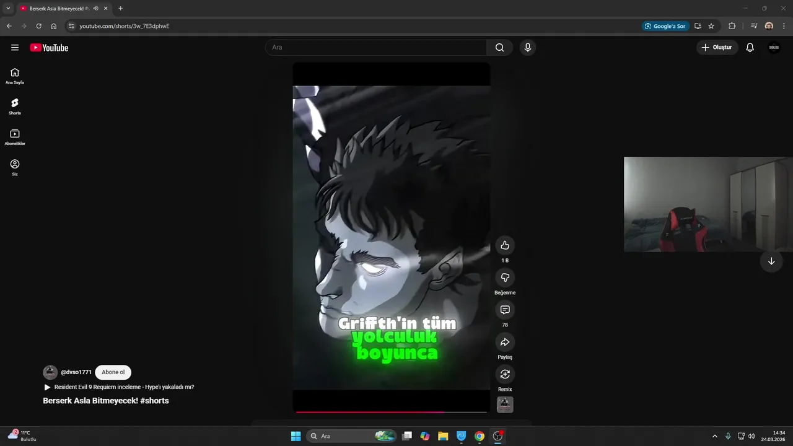
Task: Remix this Short
Action: [x=505, y=374]
